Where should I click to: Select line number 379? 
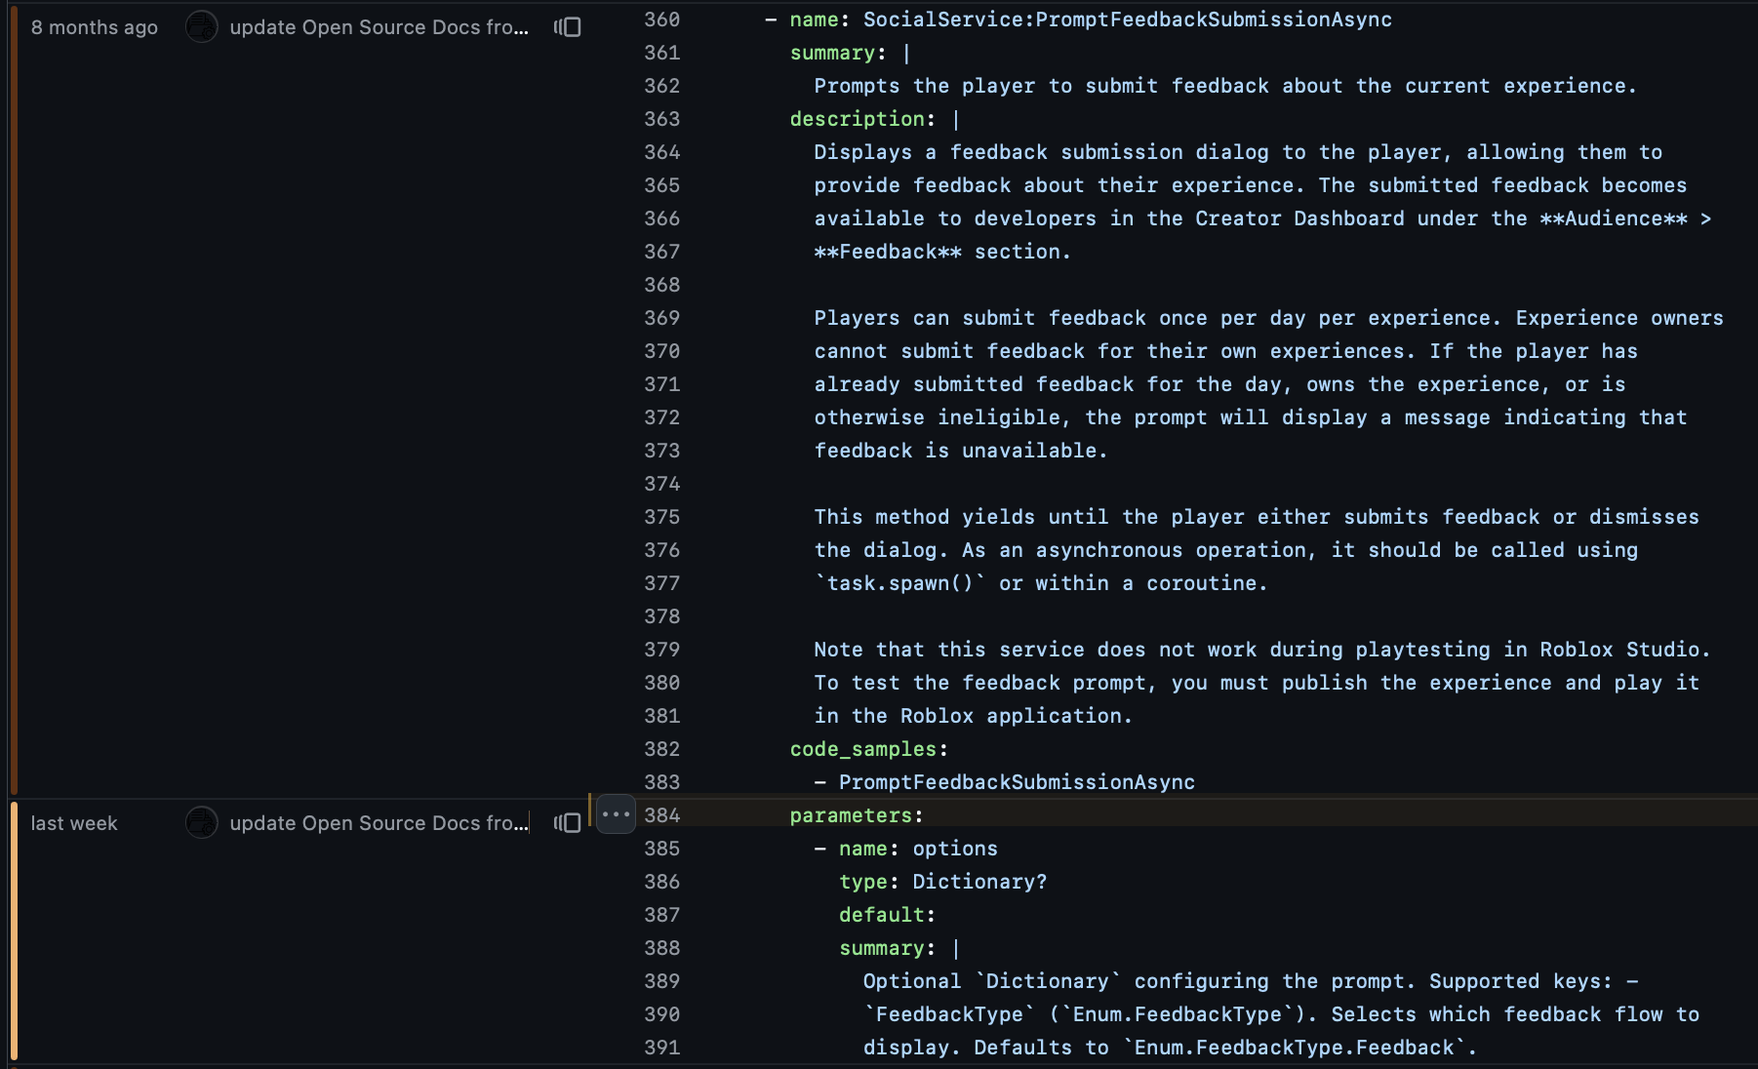point(661,650)
